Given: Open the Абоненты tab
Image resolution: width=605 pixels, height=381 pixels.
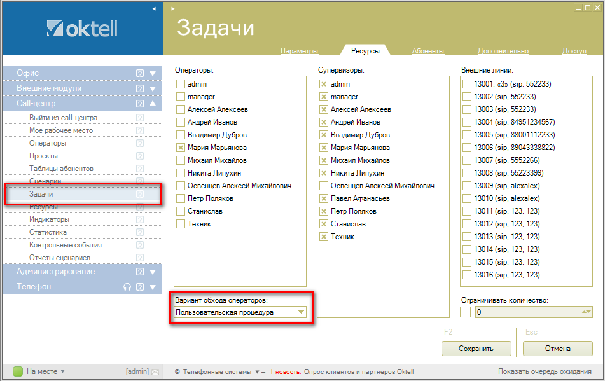Looking at the screenshot, I should pyautogui.click(x=428, y=51).
